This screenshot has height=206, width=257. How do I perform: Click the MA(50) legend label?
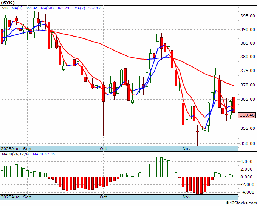(47, 8)
